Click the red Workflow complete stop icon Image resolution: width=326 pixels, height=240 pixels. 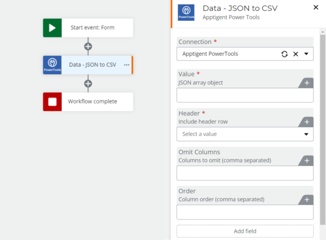52,101
